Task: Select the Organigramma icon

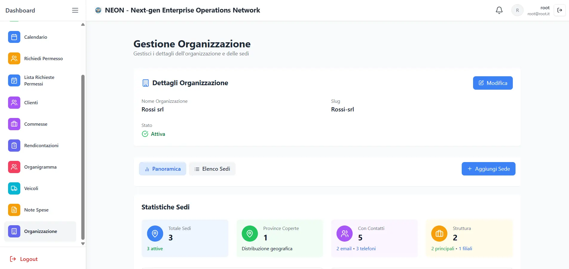Action: (14, 167)
